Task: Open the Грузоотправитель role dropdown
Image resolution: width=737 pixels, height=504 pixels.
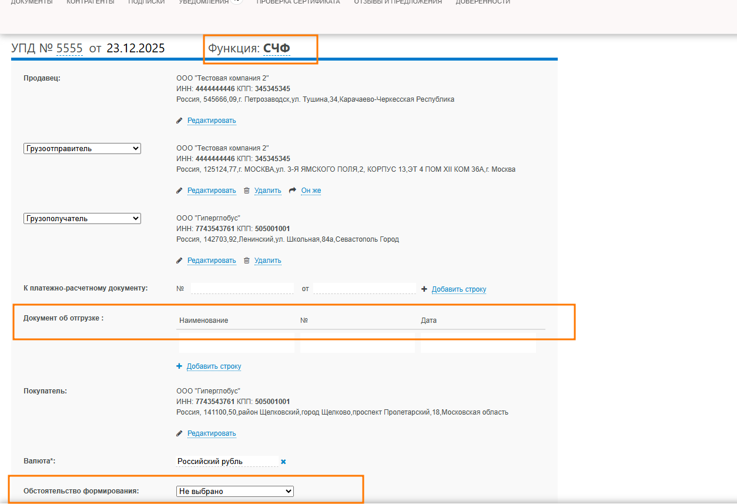Action: click(82, 149)
